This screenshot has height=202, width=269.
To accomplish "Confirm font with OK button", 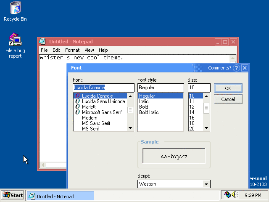I will (228, 88).
